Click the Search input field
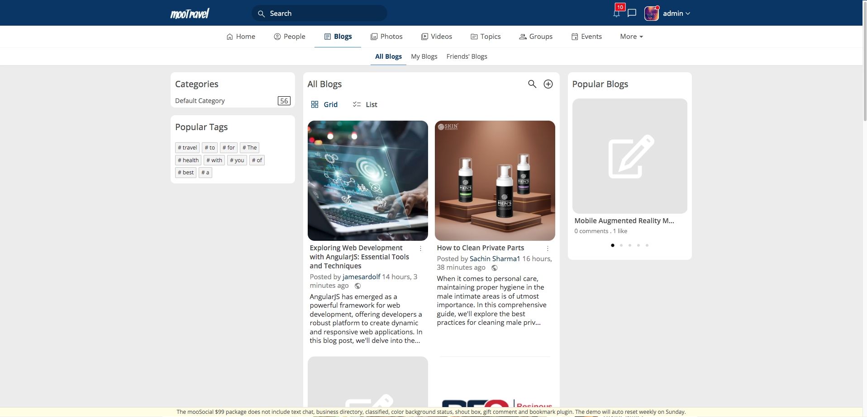Screen dimensions: 867x417 [x=319, y=14]
